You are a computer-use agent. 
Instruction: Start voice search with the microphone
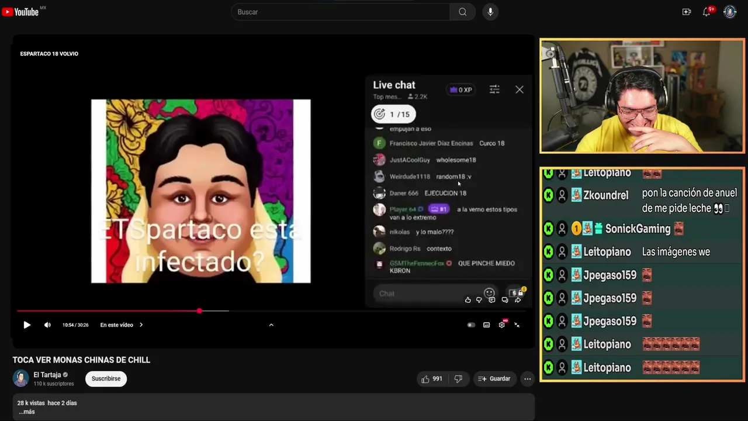click(490, 12)
